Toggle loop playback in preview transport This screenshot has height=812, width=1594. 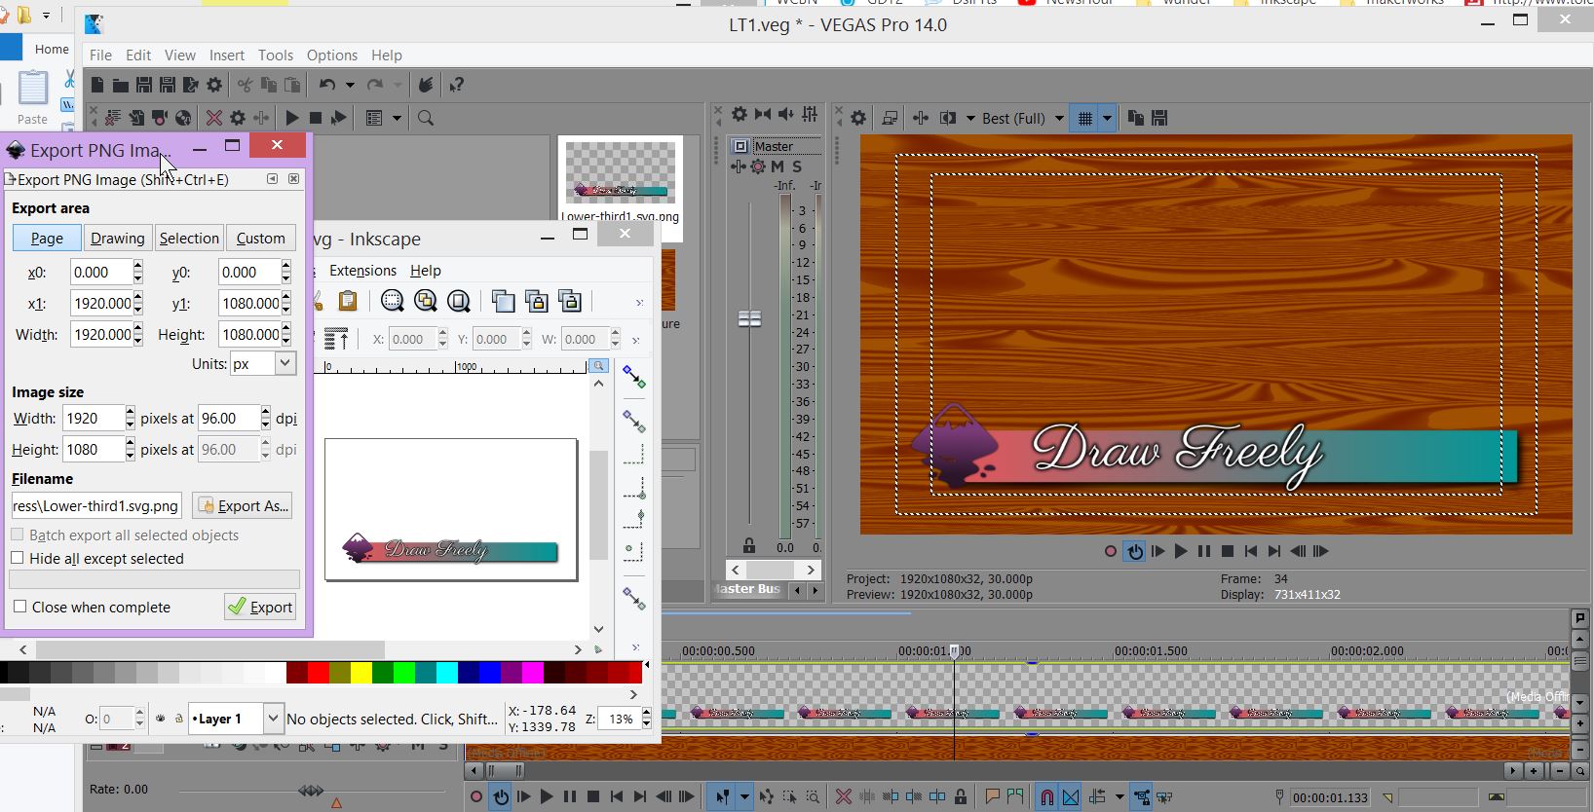click(1134, 551)
